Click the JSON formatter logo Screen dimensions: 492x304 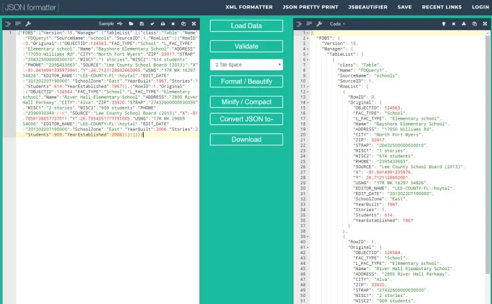click(x=31, y=7)
